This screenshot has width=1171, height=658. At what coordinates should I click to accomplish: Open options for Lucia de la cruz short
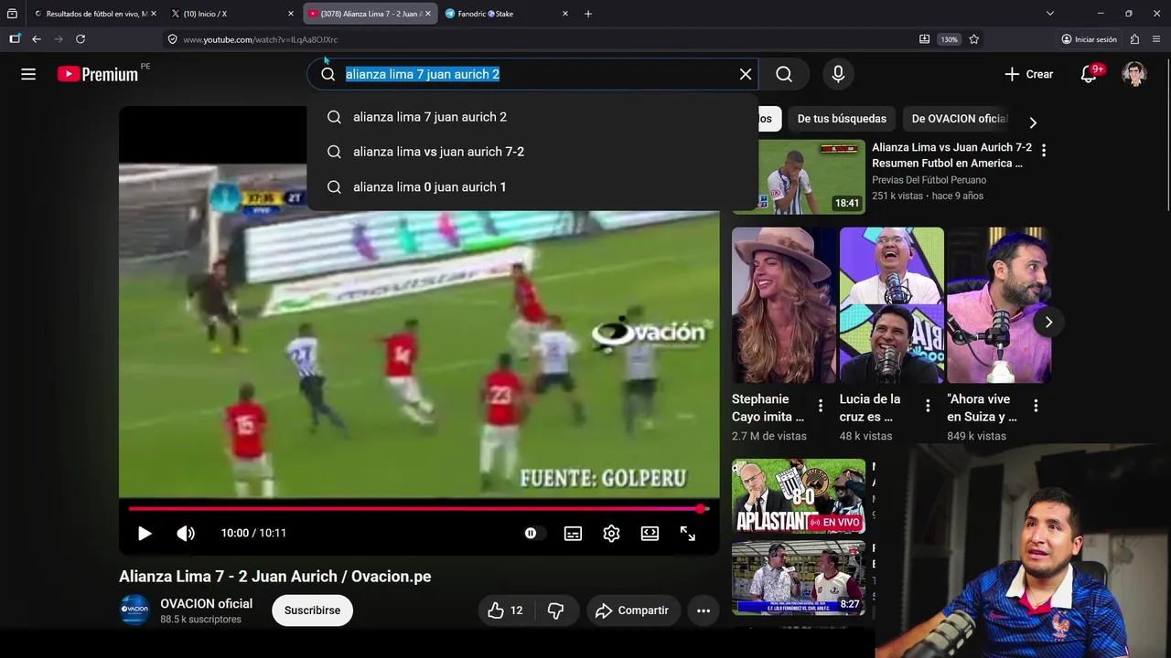928,406
